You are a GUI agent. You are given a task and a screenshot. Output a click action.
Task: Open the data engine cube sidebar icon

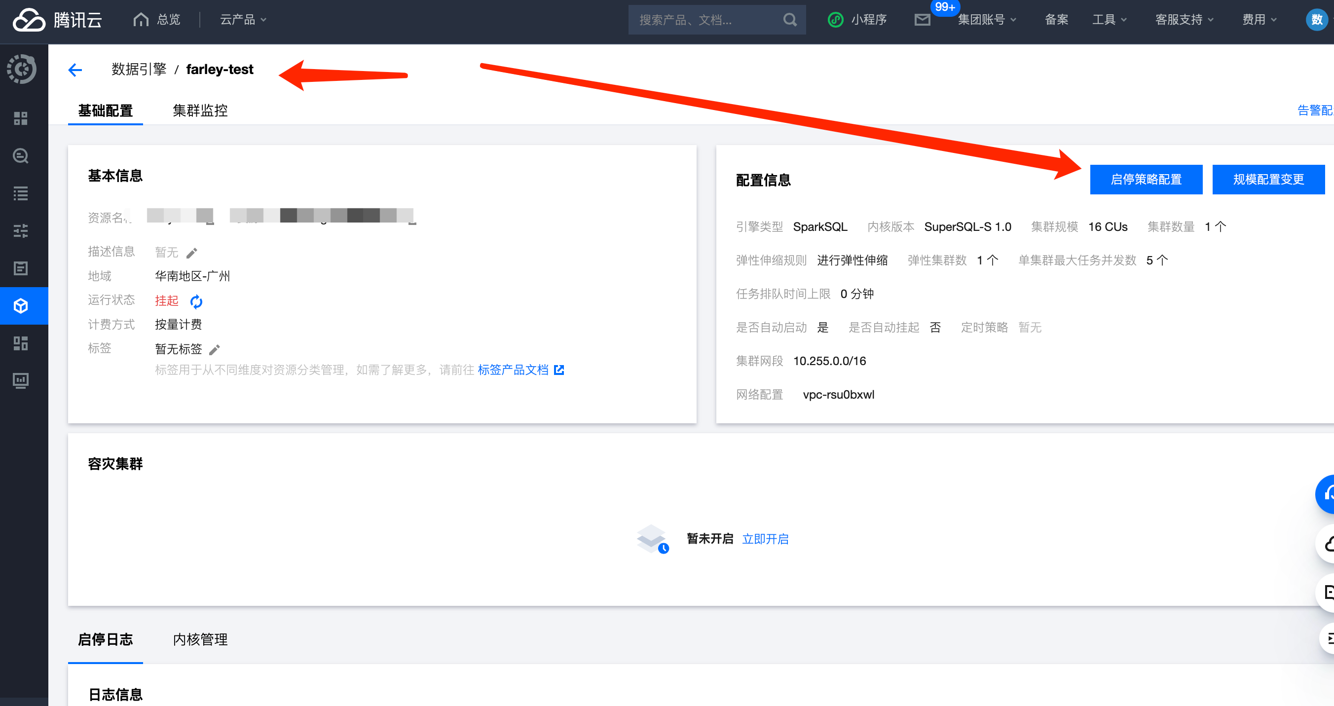pos(21,305)
